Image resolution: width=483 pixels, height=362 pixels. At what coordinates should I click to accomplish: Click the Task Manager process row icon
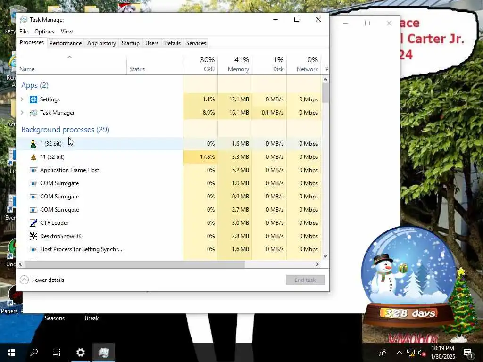click(x=33, y=113)
